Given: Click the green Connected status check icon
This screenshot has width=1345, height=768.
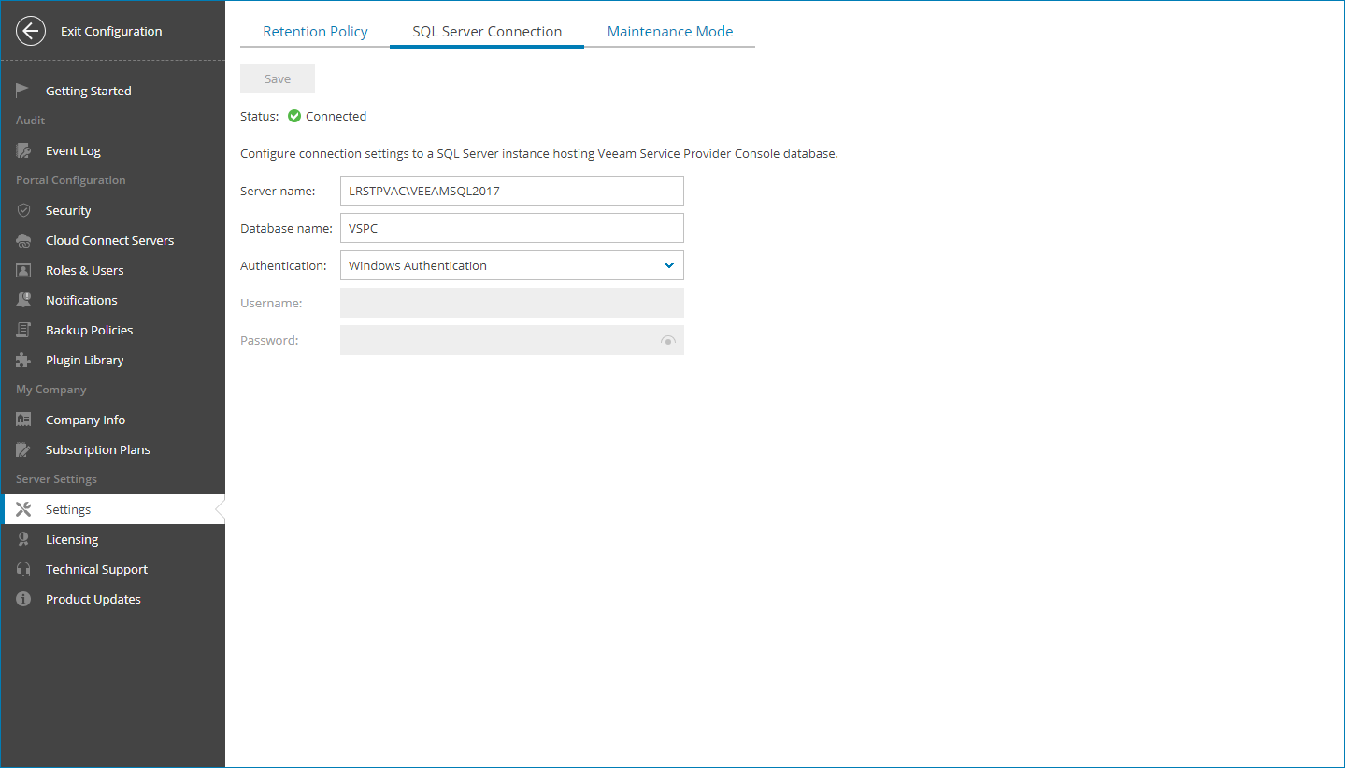Looking at the screenshot, I should (294, 116).
